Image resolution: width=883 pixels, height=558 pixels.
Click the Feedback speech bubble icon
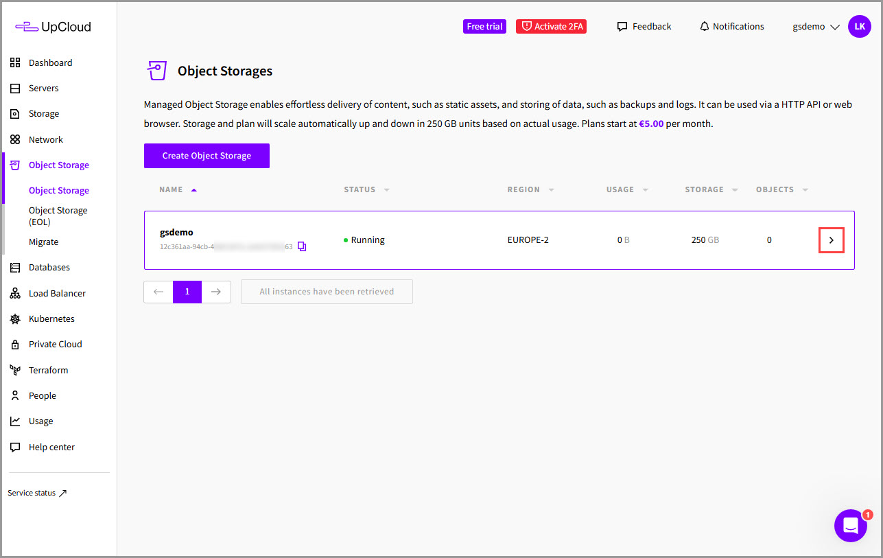point(622,27)
